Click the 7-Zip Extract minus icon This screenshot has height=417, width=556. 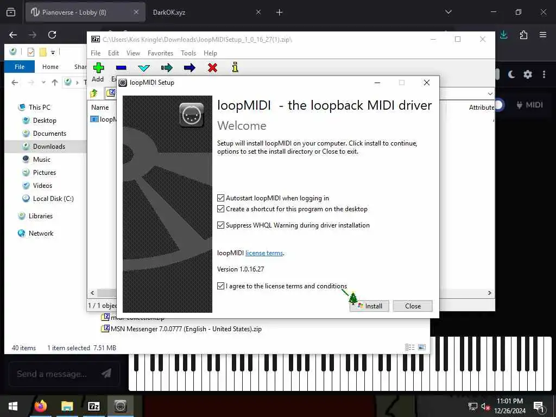point(121,67)
